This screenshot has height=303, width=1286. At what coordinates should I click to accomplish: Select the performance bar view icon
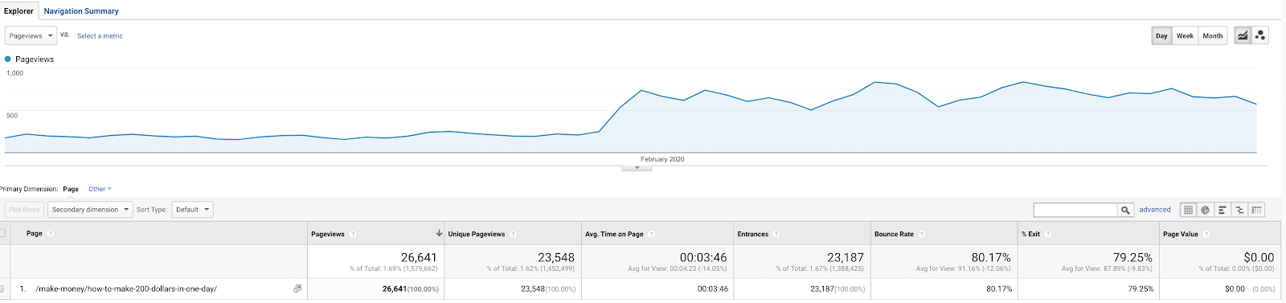tap(1222, 210)
